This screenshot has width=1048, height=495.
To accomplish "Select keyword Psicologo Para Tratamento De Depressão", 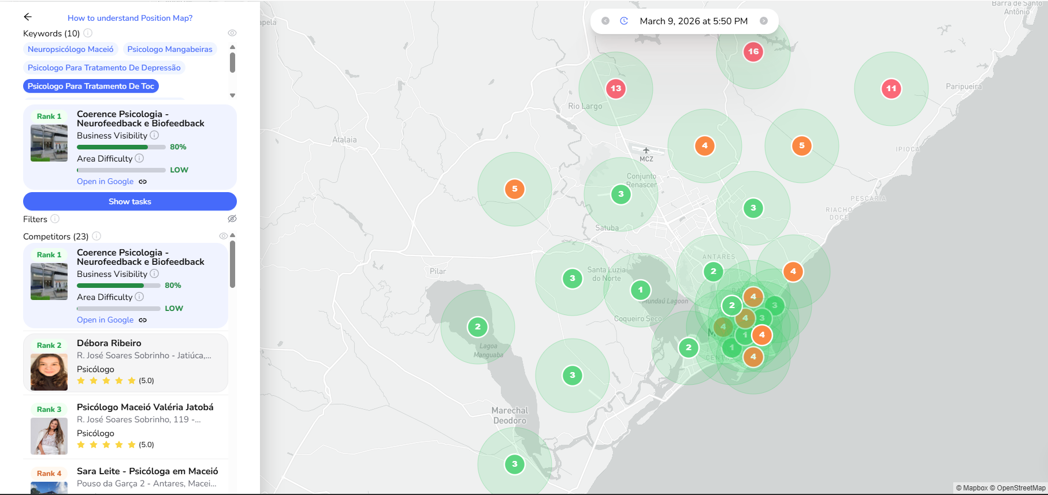I will click(104, 67).
